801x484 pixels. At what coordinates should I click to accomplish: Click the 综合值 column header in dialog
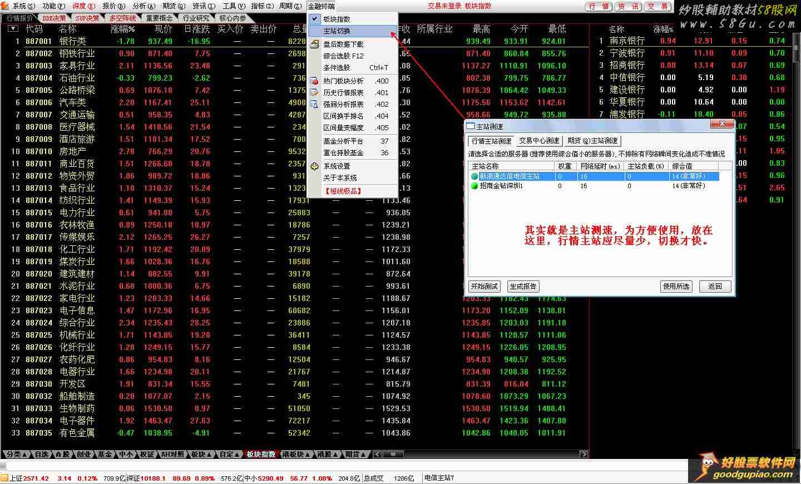(694, 166)
